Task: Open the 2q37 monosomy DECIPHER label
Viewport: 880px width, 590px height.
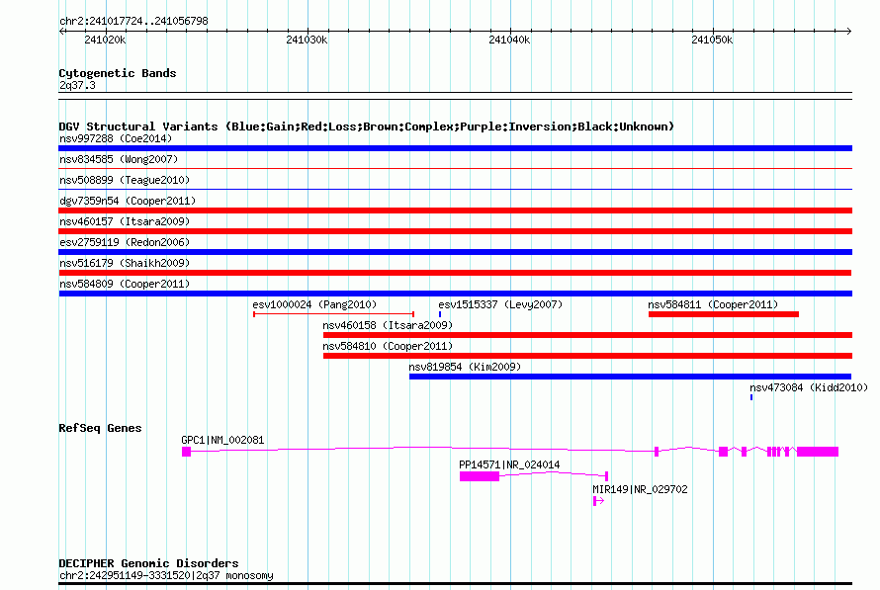Action: (x=166, y=575)
